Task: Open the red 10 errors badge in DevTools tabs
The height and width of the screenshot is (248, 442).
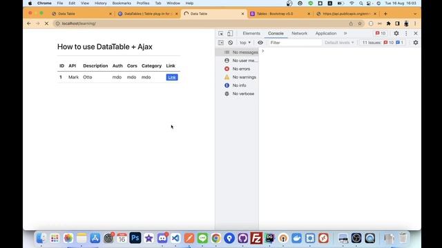Action: 381,33
